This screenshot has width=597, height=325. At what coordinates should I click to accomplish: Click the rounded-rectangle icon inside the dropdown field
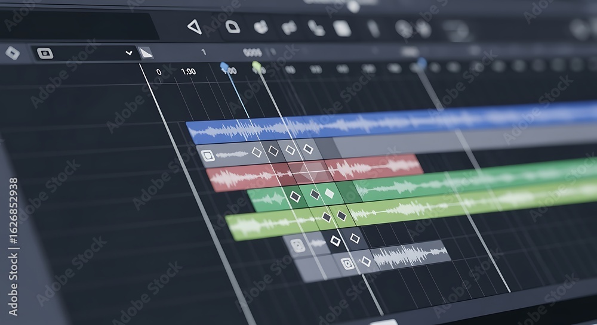click(x=45, y=53)
